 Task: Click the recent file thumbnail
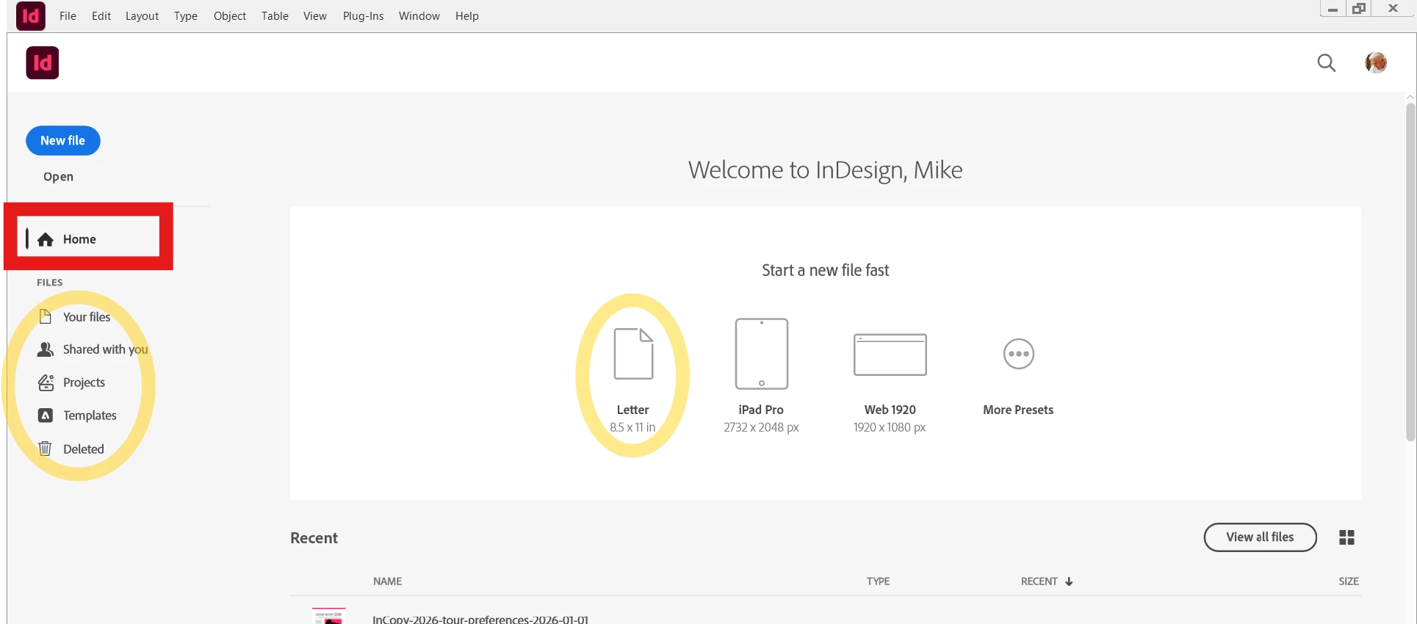[328, 616]
